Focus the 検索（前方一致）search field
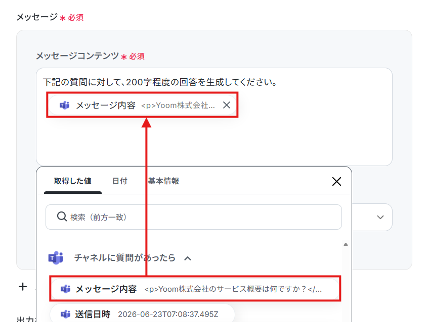430x322 pixels. point(194,217)
